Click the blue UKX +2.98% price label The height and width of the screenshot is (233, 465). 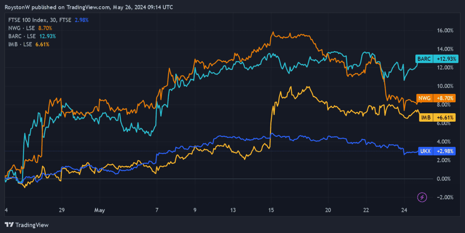point(437,151)
